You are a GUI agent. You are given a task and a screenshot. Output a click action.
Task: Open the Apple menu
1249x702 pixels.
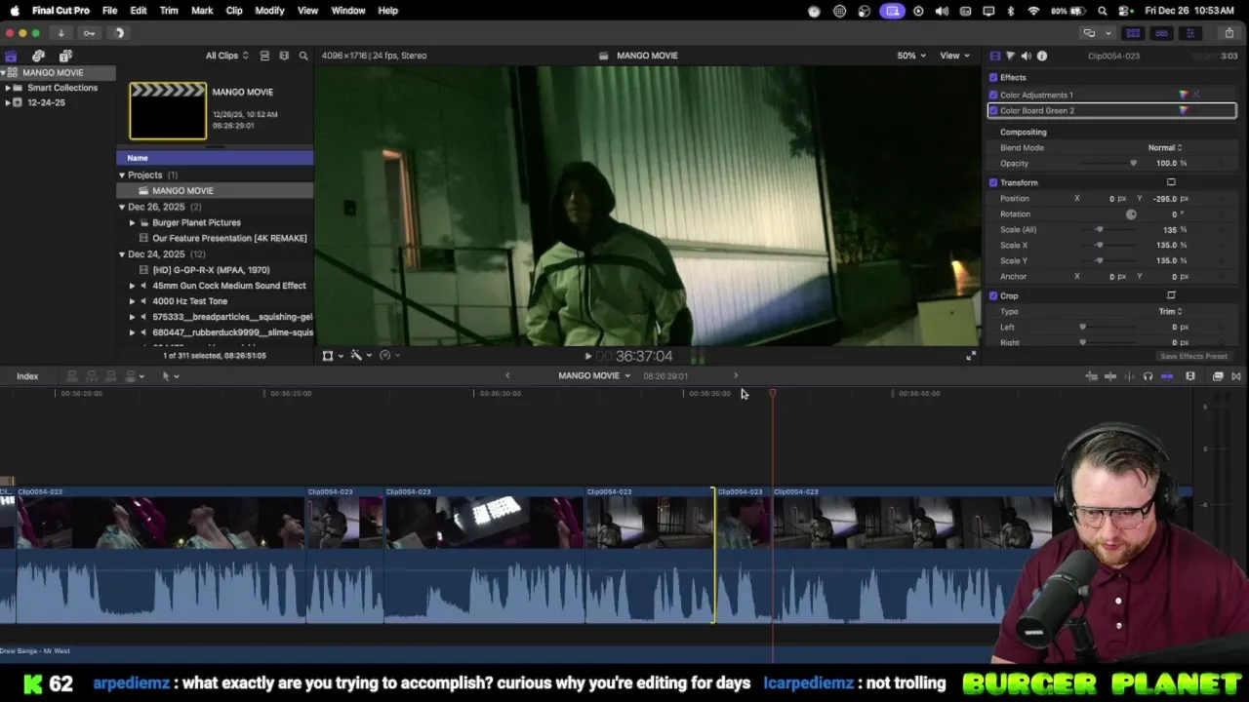click(14, 11)
